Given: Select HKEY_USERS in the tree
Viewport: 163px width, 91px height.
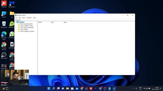Looking at the screenshot, I should coord(24,30).
